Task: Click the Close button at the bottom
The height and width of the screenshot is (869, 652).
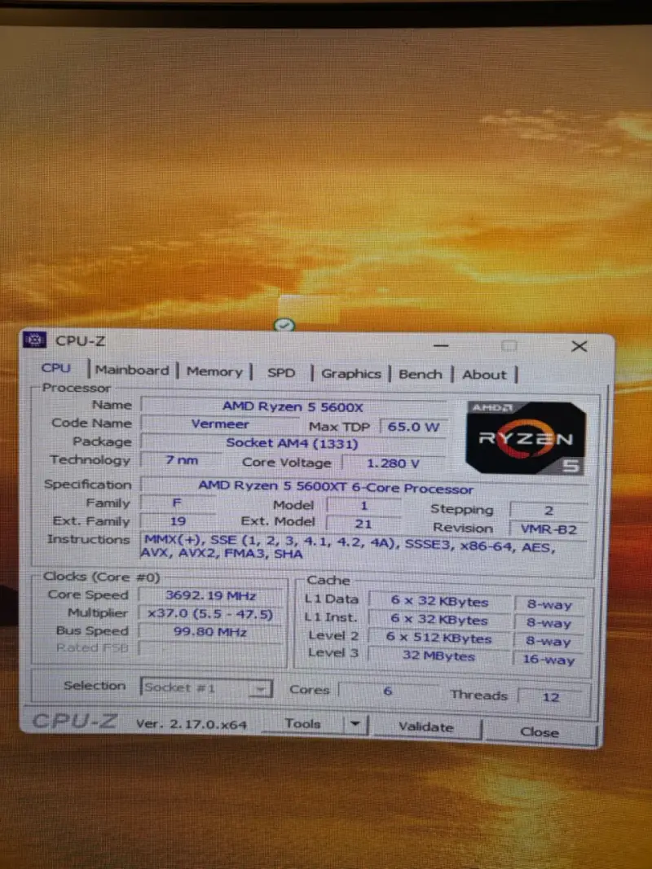Action: 540,732
